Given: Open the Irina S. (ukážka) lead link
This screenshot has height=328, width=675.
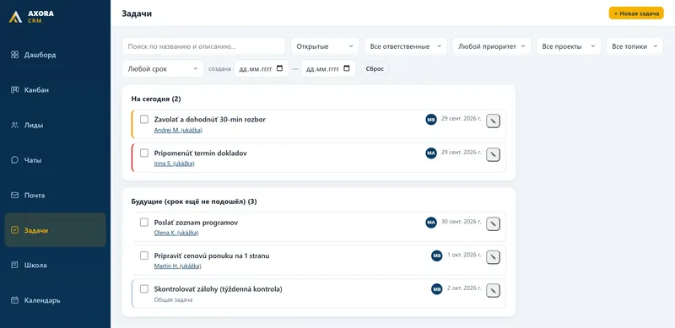Looking at the screenshot, I should point(174,164).
